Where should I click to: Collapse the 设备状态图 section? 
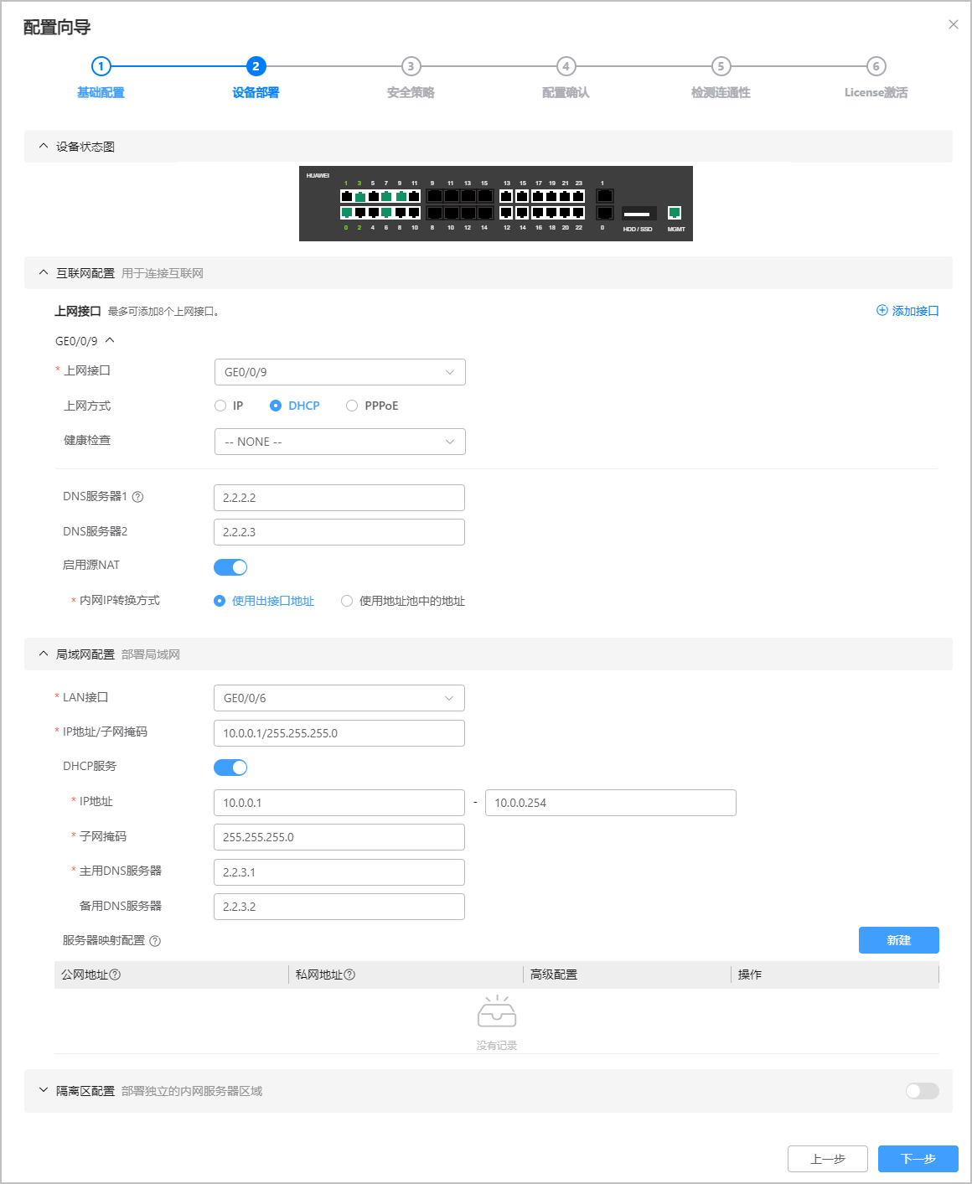44,146
